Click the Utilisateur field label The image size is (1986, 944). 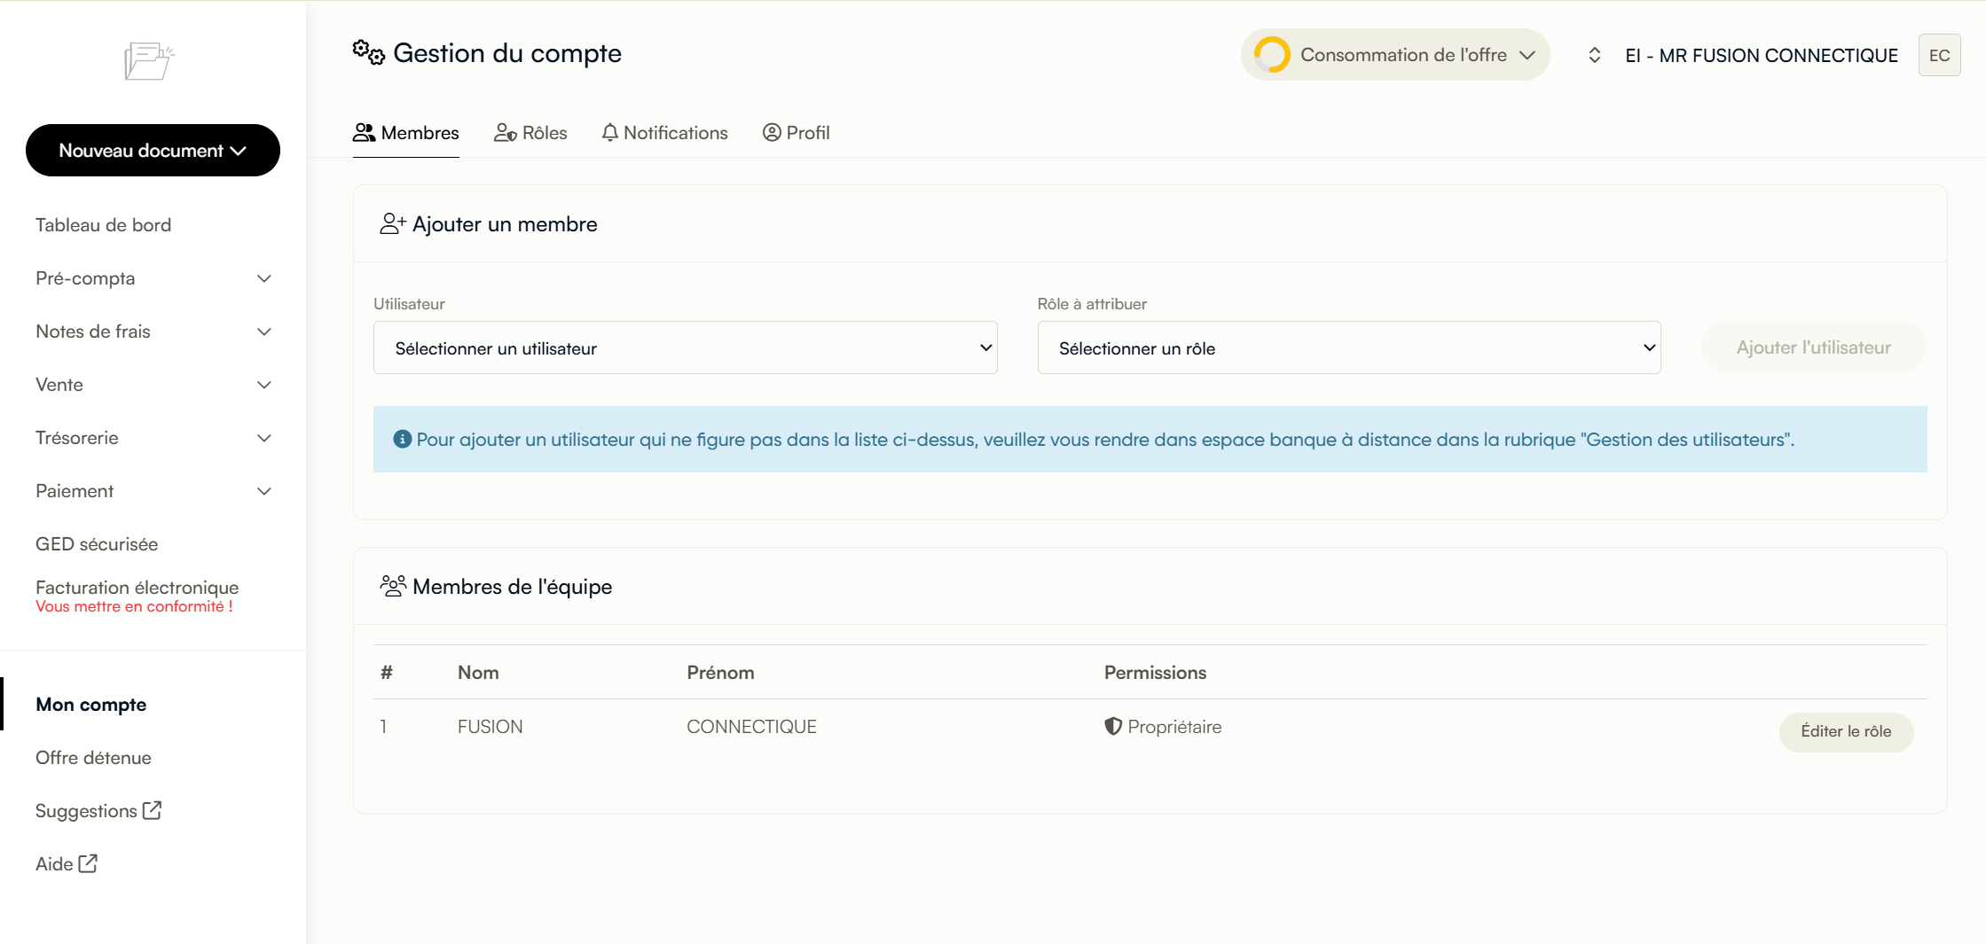coord(409,304)
